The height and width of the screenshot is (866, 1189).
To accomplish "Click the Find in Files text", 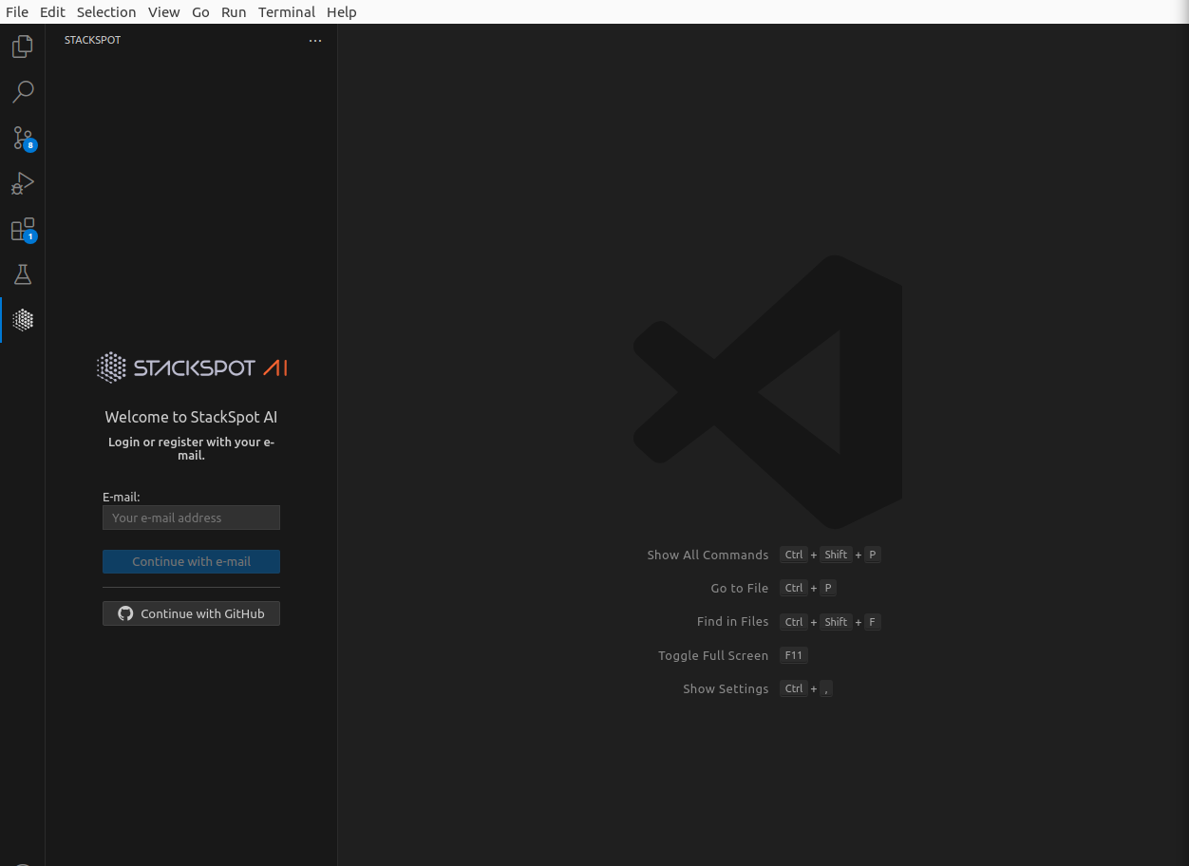I will tap(732, 622).
